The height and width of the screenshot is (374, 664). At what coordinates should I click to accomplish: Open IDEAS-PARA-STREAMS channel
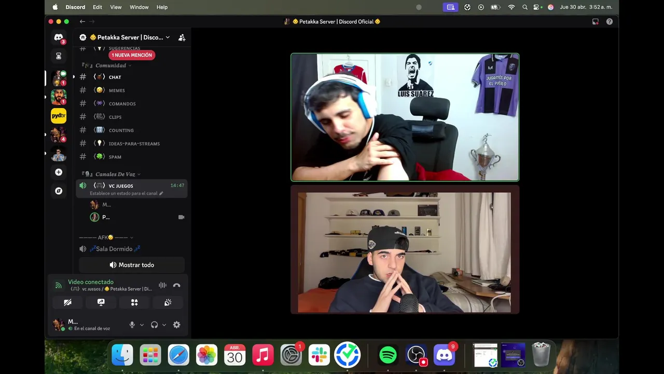(x=132, y=143)
